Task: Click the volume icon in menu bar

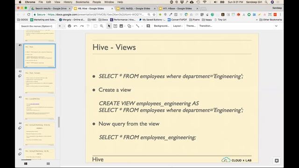Action: [215, 2]
